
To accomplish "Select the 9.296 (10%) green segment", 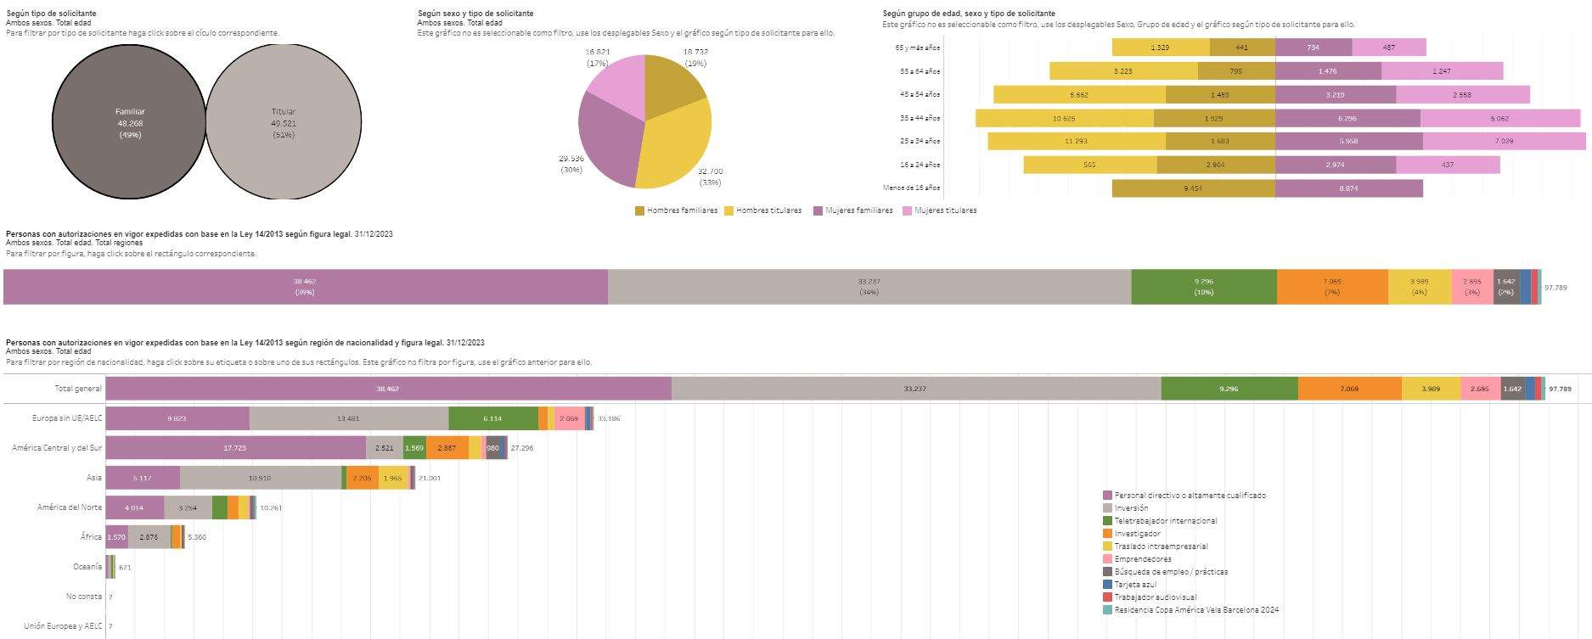I will point(1204,287).
